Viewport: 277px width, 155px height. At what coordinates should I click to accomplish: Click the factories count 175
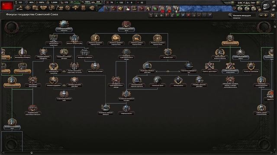point(66,3)
